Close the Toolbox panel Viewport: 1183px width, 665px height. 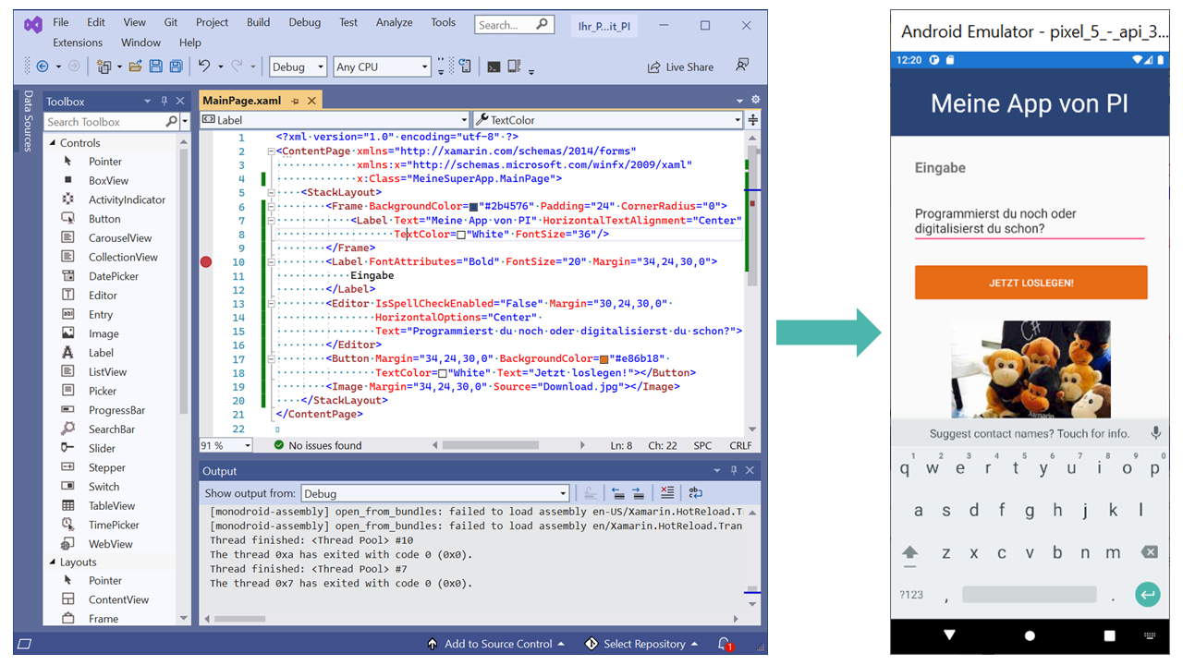180,102
